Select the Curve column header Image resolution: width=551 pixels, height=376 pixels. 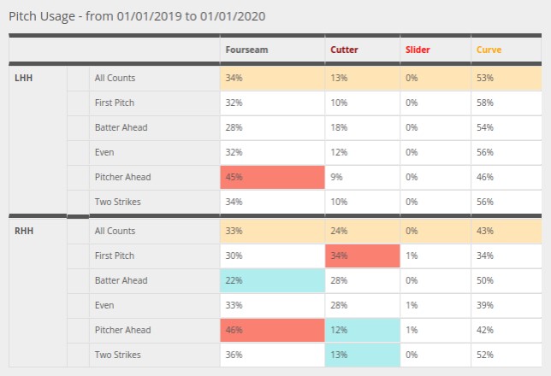click(489, 50)
